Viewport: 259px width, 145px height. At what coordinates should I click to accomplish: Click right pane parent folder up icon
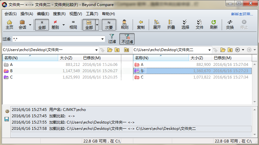click(x=230, y=50)
